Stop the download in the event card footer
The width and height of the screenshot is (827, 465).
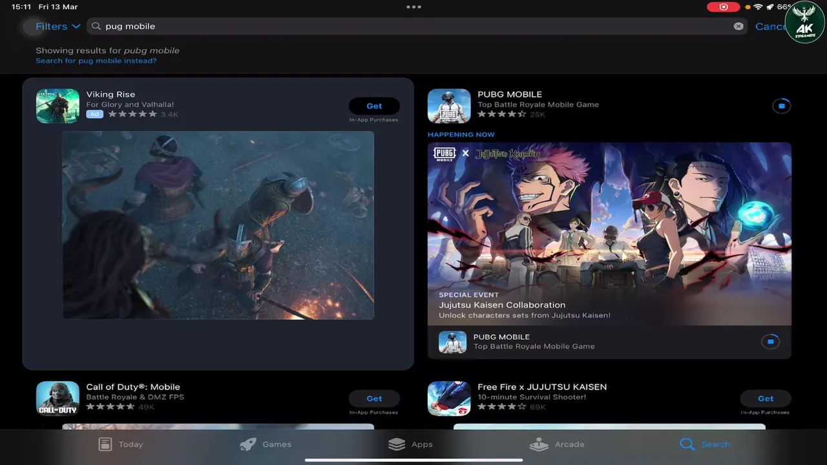[770, 342]
